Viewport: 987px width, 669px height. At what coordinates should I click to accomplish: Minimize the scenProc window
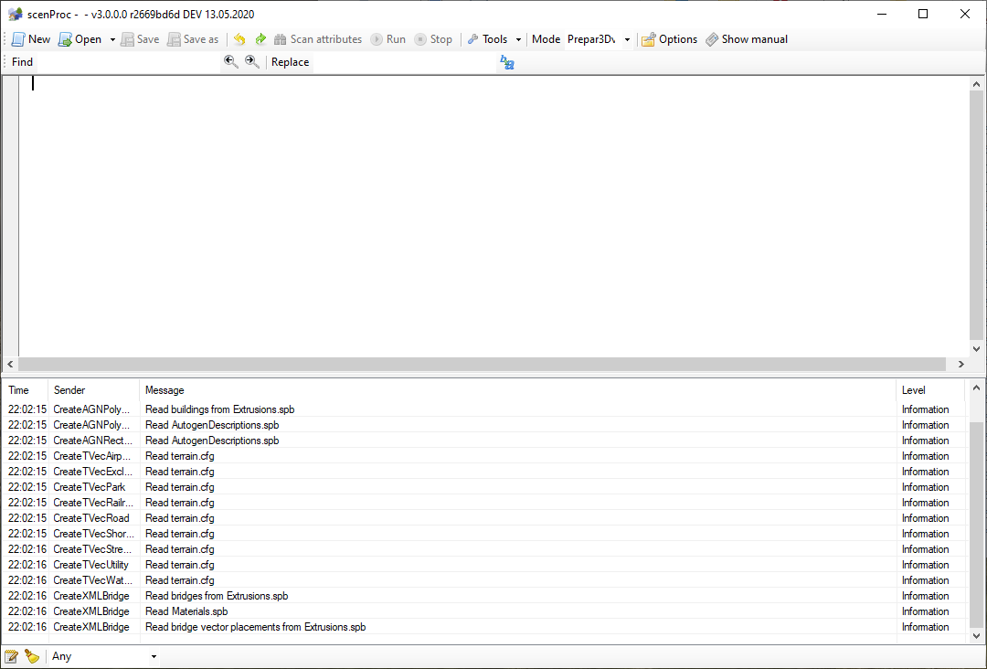pyautogui.click(x=882, y=14)
